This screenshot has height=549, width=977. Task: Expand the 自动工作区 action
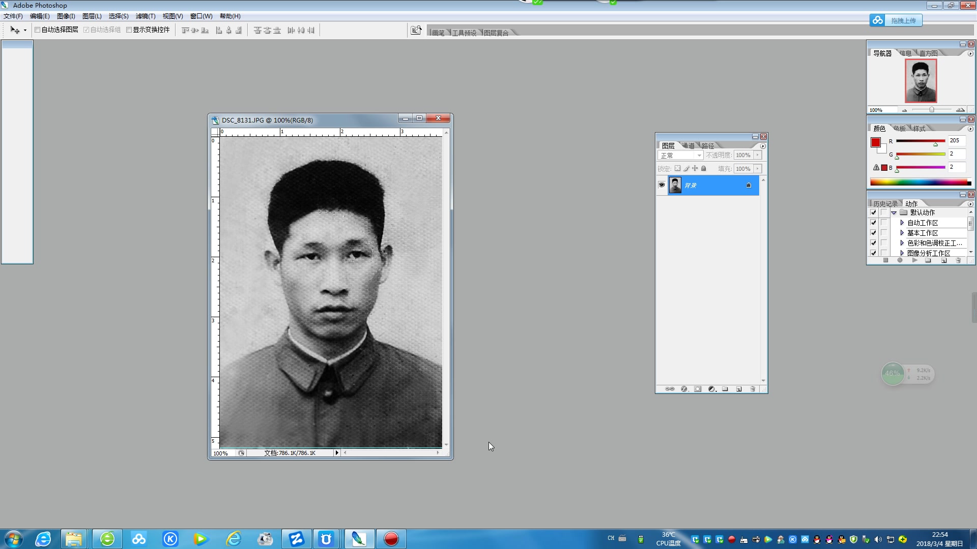coord(902,223)
